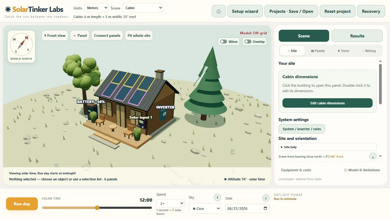The image size is (390, 219).
Task: Open the Setup wizard
Action: [x=245, y=11]
